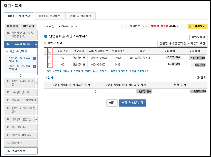Image resolution: width=211 pixels, height=157 pixels.
Task: Open 10. 세액계산 menu item
Action: point(21,143)
